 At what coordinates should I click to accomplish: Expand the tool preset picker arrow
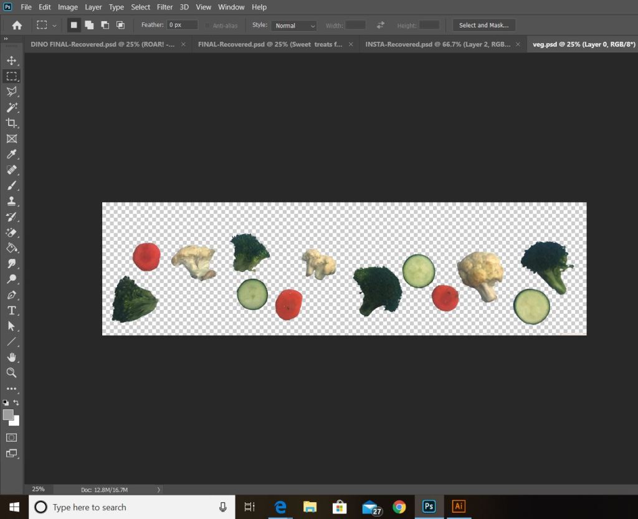point(55,26)
